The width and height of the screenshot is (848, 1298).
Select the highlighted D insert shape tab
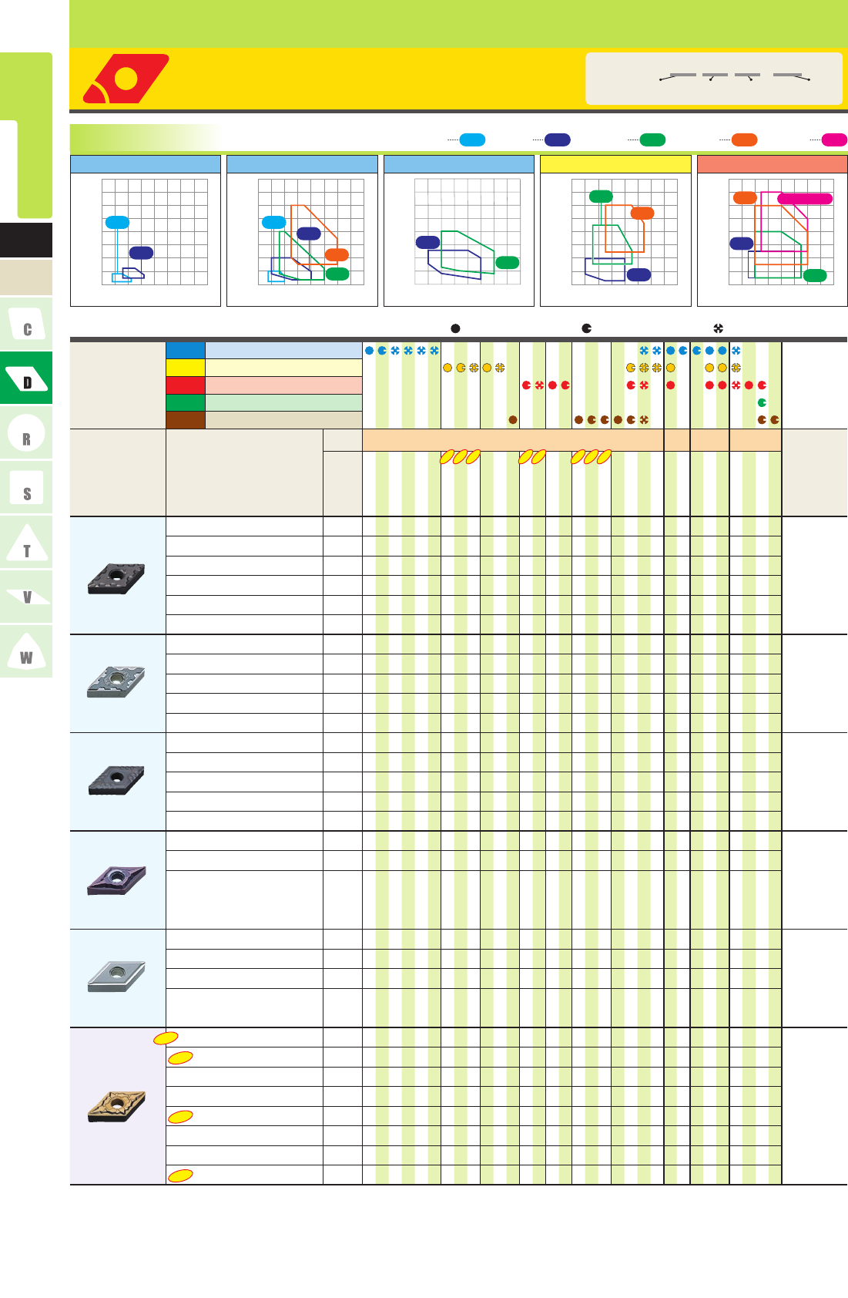pyautogui.click(x=26, y=378)
